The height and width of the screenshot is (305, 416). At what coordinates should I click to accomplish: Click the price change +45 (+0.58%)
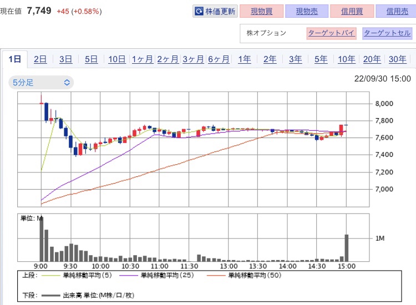[x=79, y=12]
